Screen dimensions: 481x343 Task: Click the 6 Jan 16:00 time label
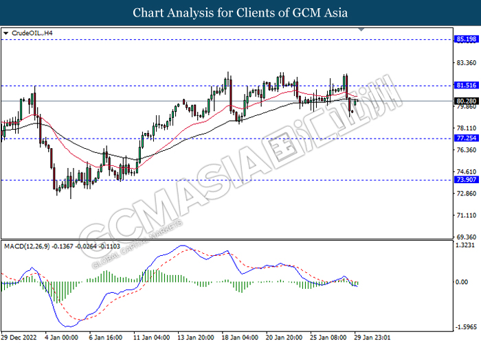[x=106, y=338]
